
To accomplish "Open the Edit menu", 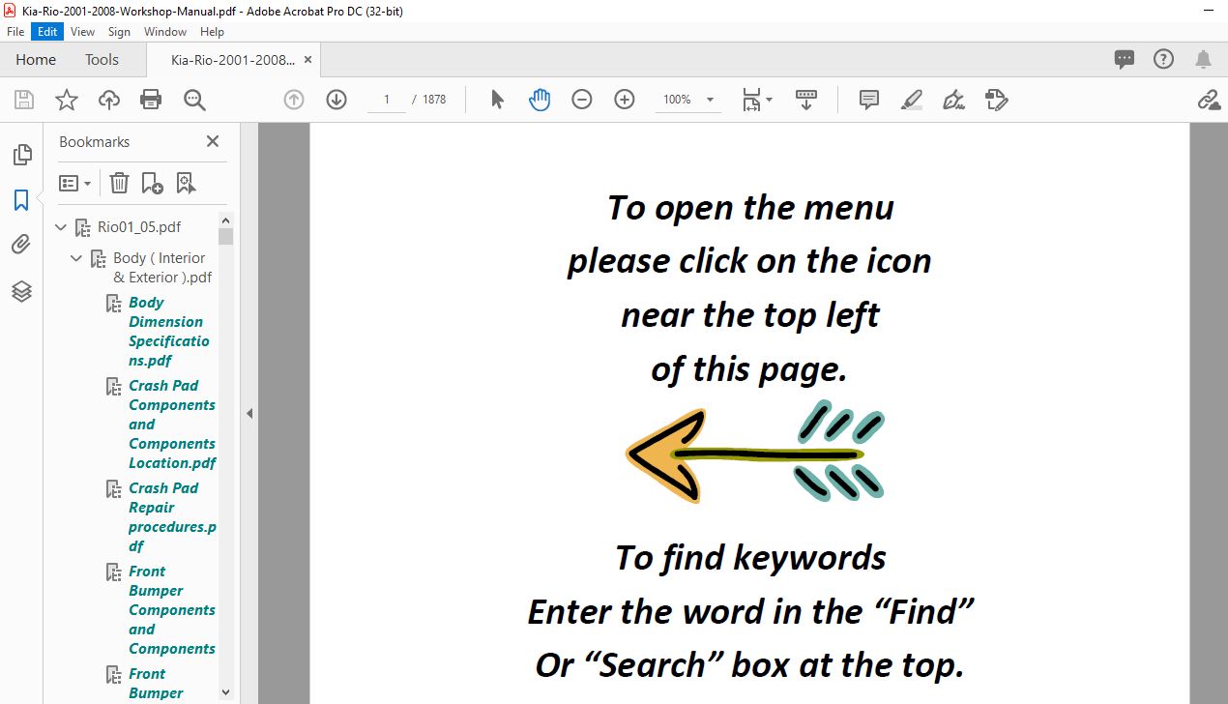I will coord(47,32).
